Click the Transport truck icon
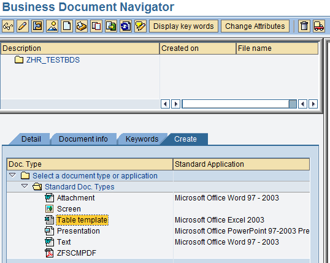330x263 pixels. [x=319, y=26]
